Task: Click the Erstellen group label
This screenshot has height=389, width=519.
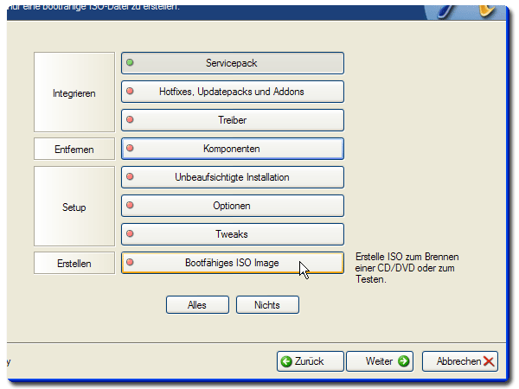Action: (74, 264)
